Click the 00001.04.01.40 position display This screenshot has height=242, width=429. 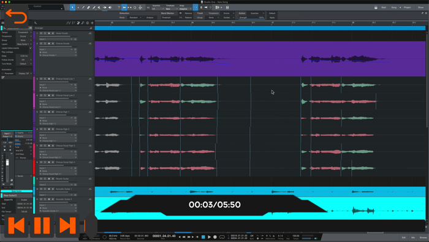[164, 236]
